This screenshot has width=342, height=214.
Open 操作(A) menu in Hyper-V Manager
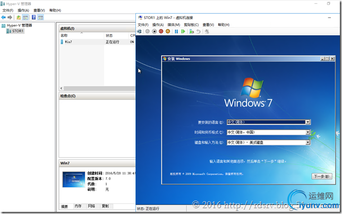(23, 10)
